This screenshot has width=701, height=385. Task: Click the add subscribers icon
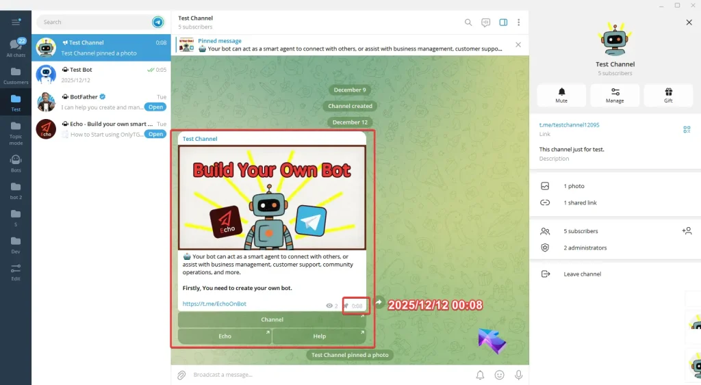point(687,231)
